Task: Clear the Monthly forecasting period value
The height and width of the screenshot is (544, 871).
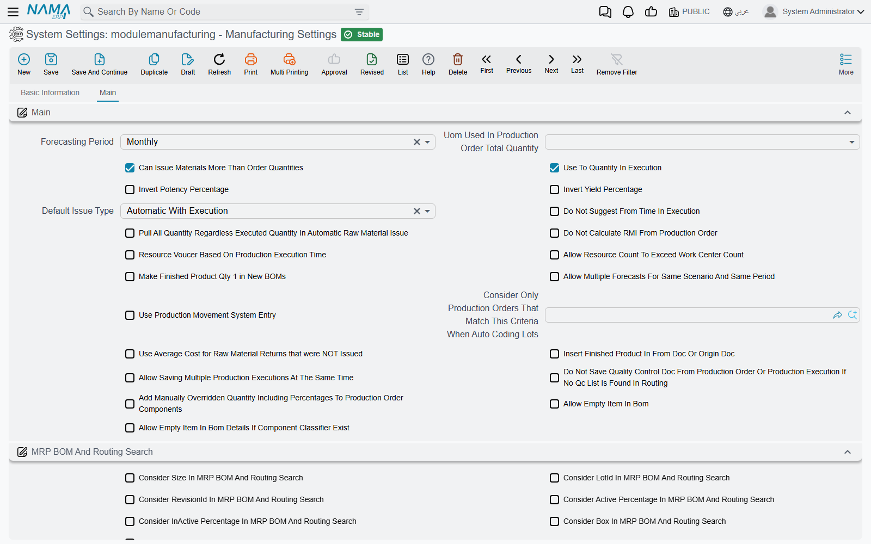Action: pyautogui.click(x=417, y=142)
